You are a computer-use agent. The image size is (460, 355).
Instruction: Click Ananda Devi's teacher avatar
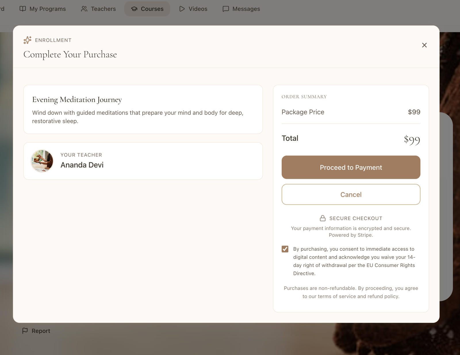click(42, 161)
